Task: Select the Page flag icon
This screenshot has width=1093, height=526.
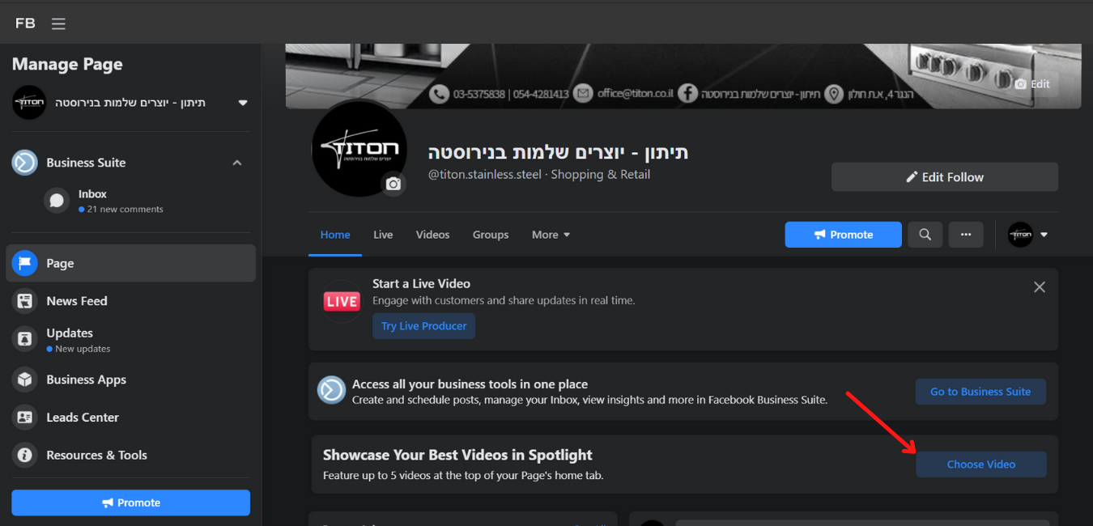Action: (25, 263)
